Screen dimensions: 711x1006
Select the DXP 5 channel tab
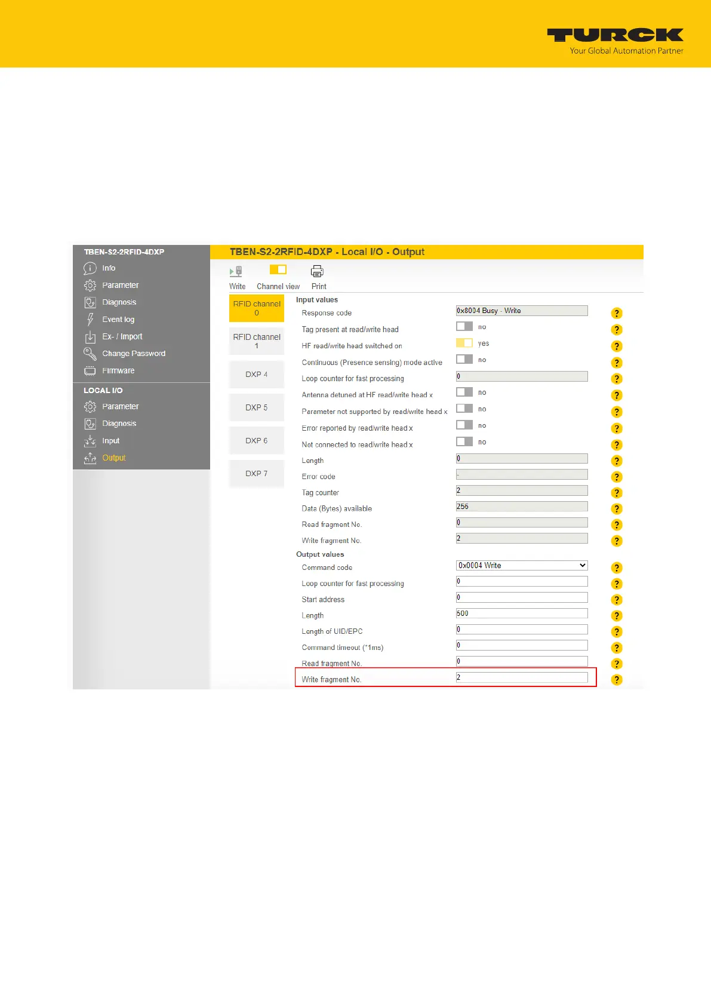pyautogui.click(x=257, y=407)
